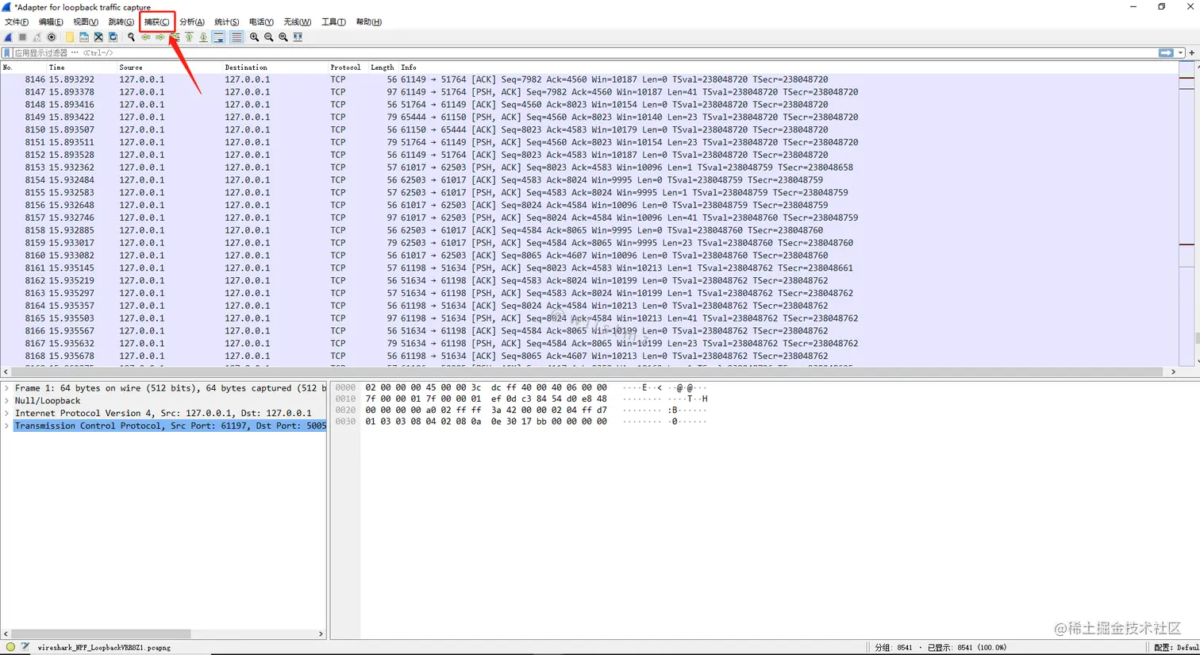
Task: Reload the capture file icon
Action: [x=113, y=37]
